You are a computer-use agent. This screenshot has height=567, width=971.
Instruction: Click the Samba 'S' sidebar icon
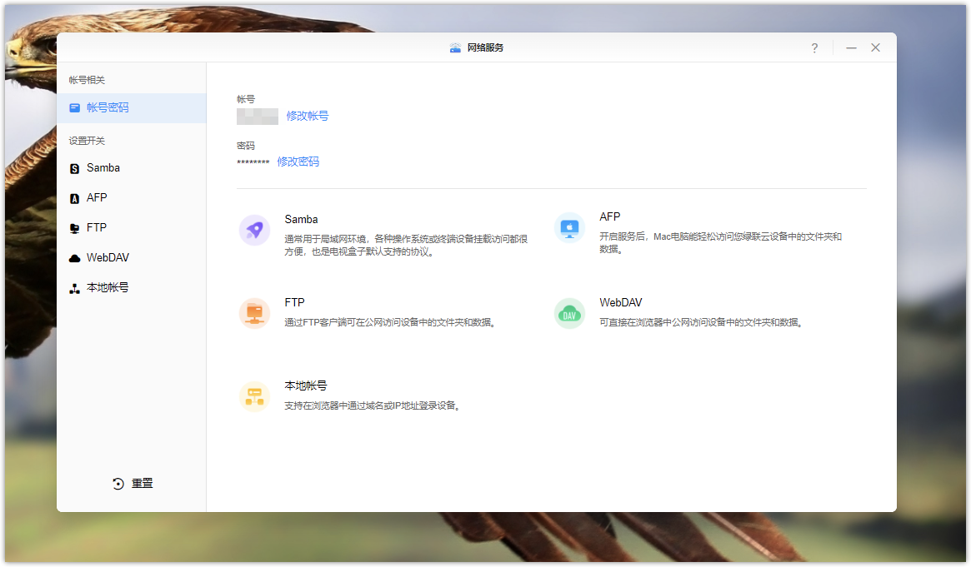click(75, 169)
